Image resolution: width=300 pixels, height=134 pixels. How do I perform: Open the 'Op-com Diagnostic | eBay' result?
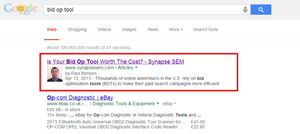pyautogui.click(x=80, y=98)
